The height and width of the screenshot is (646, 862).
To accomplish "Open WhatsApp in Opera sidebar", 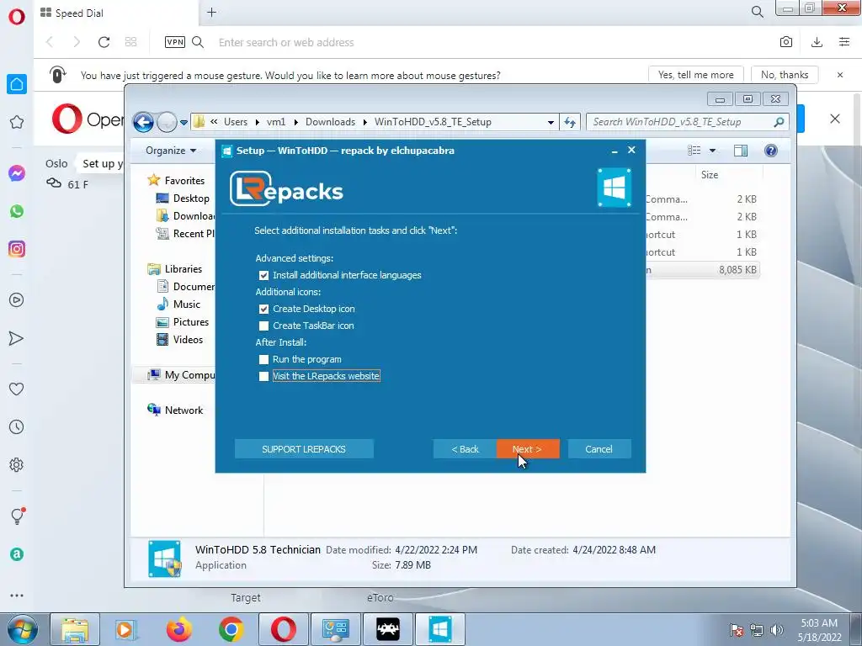I will tap(17, 211).
